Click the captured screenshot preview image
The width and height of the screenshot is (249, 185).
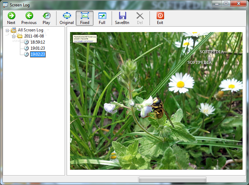tap(156, 101)
